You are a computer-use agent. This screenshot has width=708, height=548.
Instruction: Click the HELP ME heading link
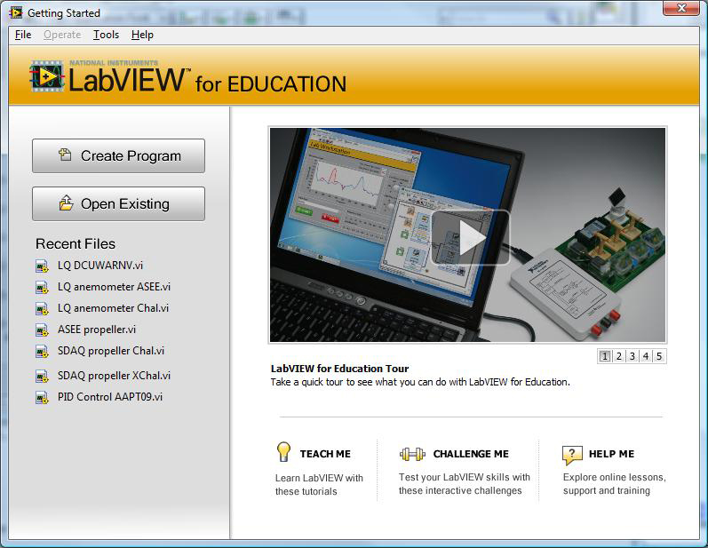(x=611, y=454)
